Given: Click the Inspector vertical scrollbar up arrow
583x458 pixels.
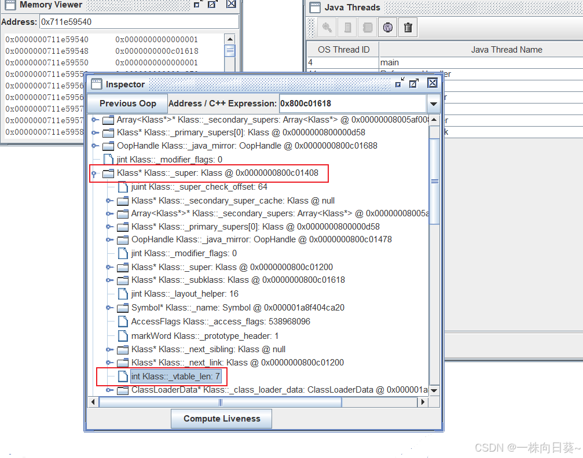Looking at the screenshot, I should click(434, 120).
